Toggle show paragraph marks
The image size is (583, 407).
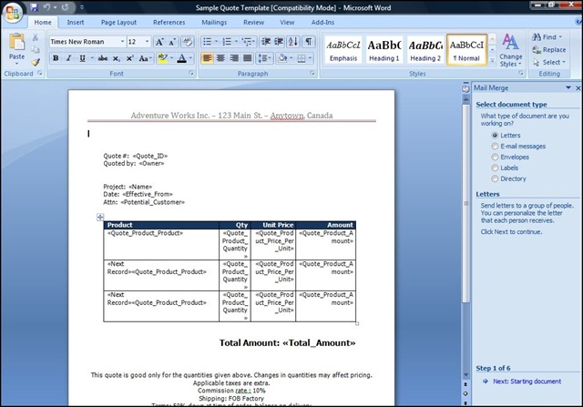(x=309, y=42)
